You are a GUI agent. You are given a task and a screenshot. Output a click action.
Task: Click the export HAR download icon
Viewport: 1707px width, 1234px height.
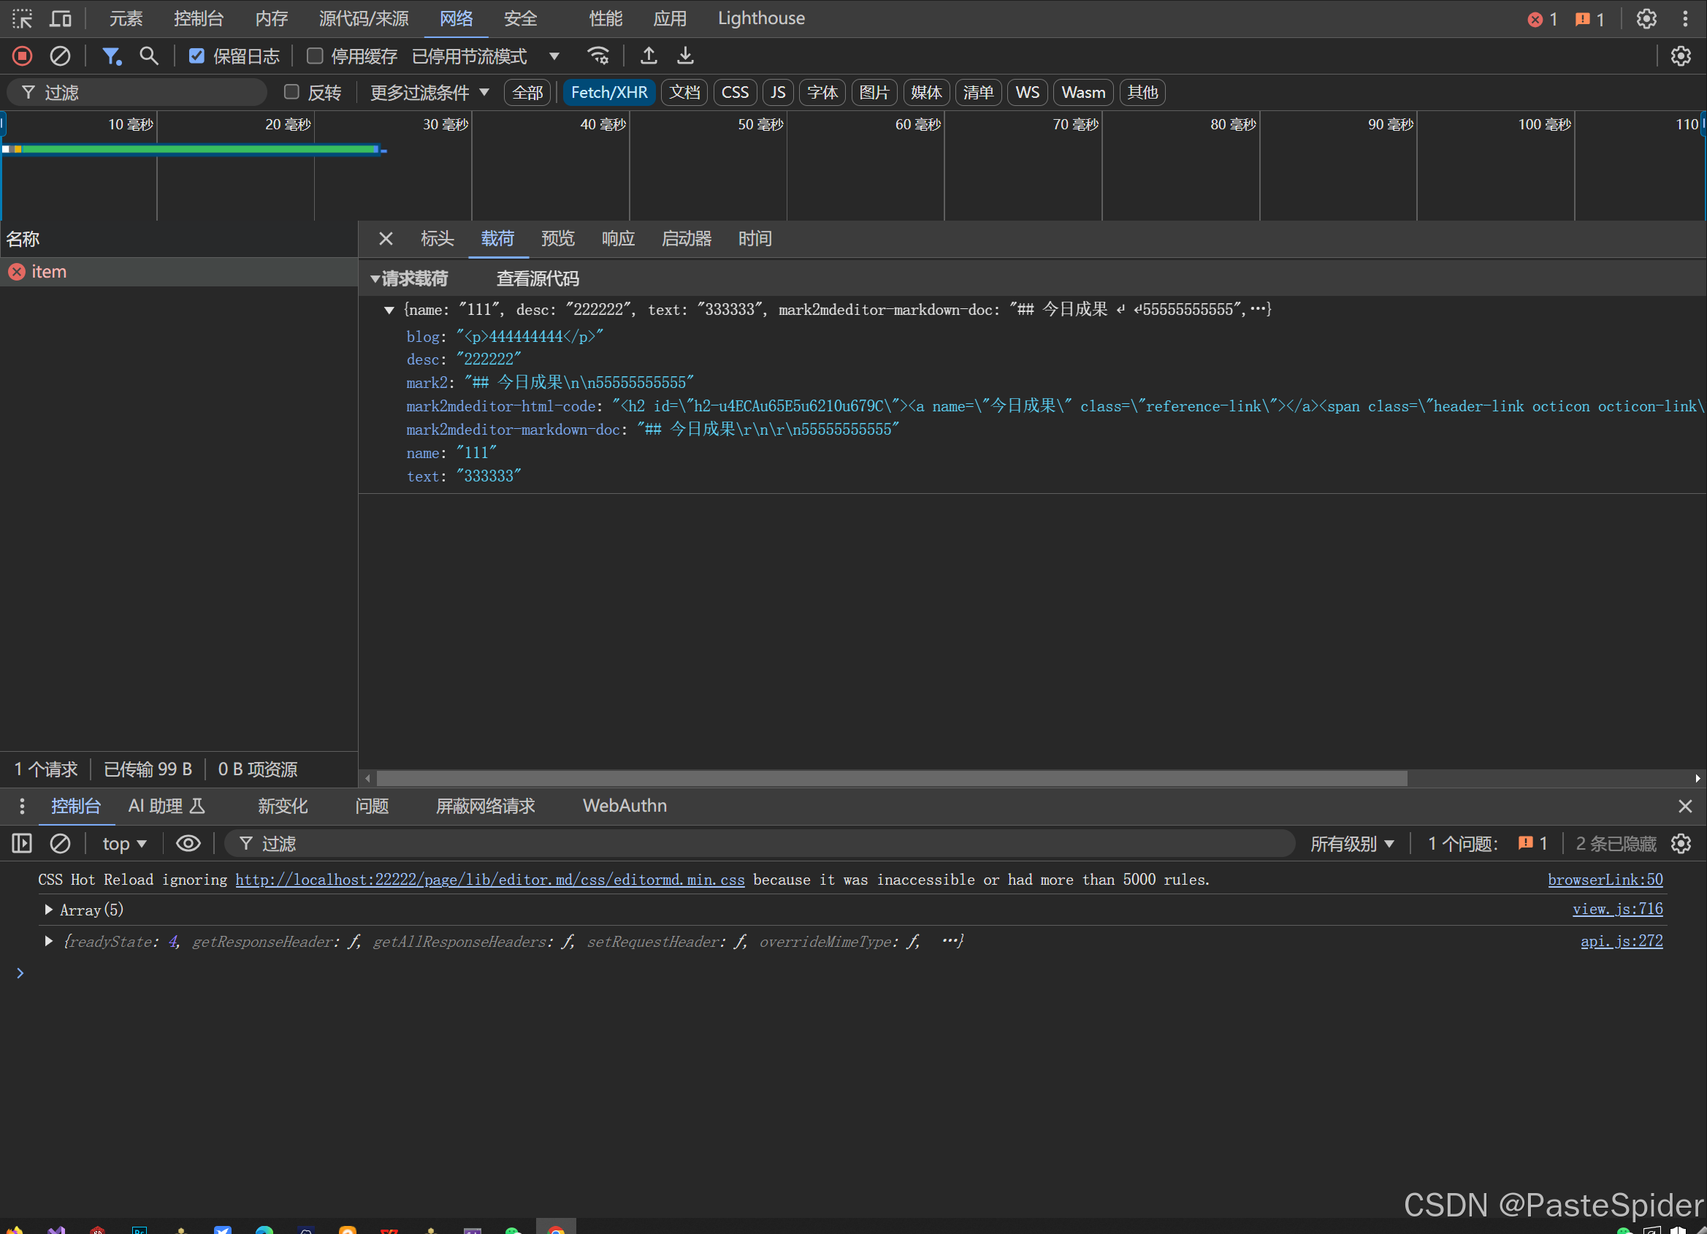pos(685,56)
